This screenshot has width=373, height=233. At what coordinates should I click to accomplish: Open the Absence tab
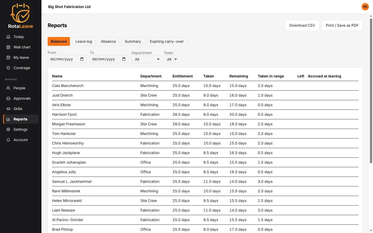point(108,41)
